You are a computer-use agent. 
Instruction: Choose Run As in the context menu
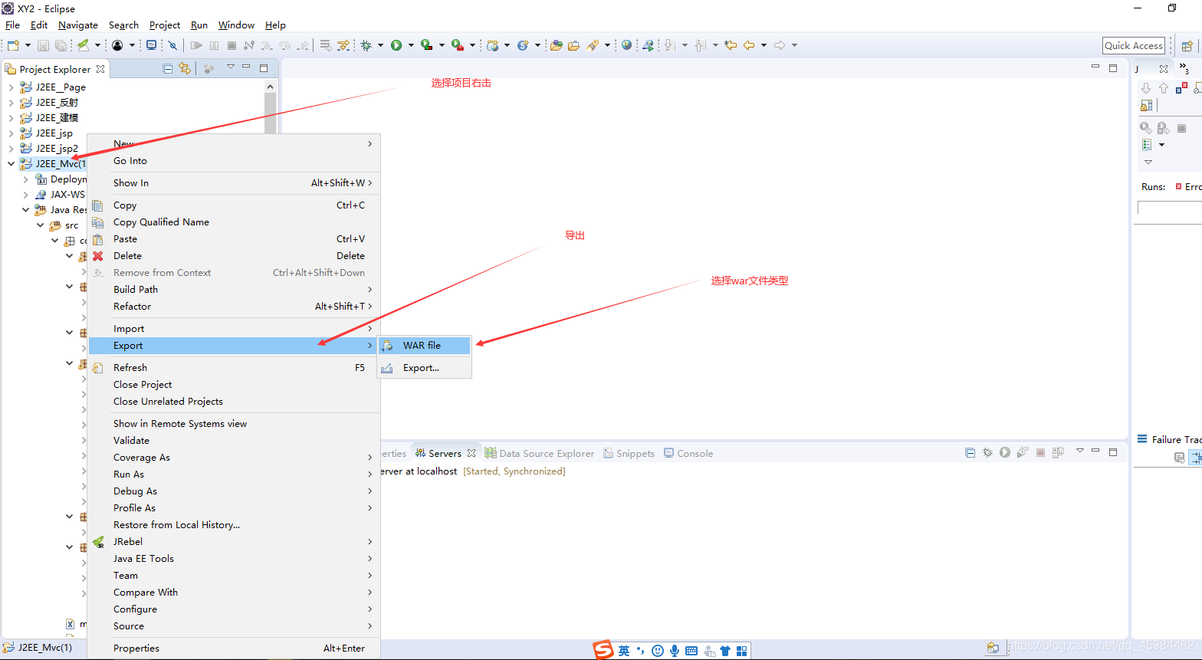tap(234, 474)
